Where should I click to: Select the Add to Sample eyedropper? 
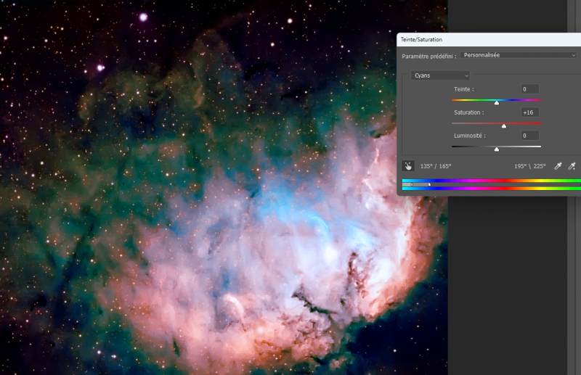572,166
